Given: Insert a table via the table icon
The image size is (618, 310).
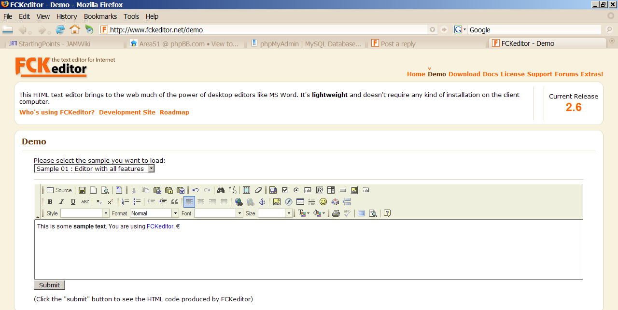Looking at the screenshot, I should coord(300,202).
